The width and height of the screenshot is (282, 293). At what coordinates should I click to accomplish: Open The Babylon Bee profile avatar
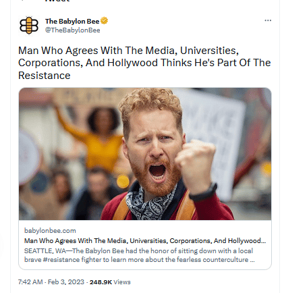tap(29, 25)
